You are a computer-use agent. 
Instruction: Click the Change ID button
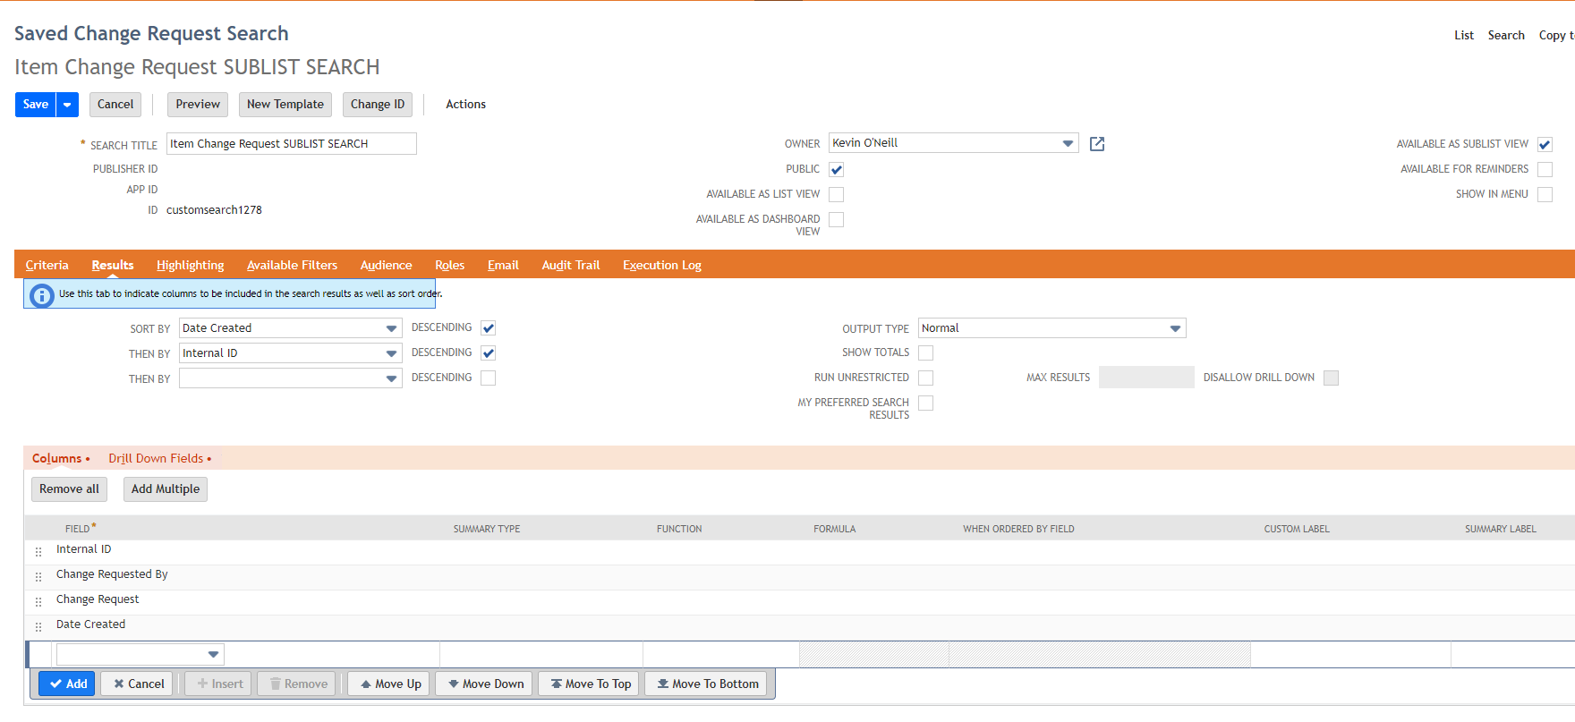pos(378,105)
